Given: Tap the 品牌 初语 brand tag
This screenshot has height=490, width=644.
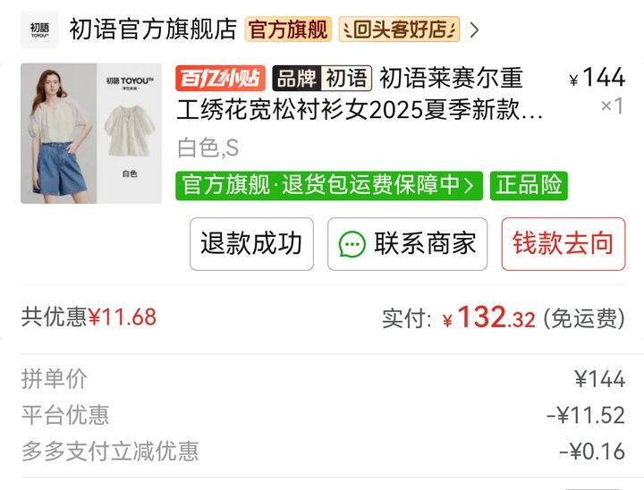Looking at the screenshot, I should [322, 78].
